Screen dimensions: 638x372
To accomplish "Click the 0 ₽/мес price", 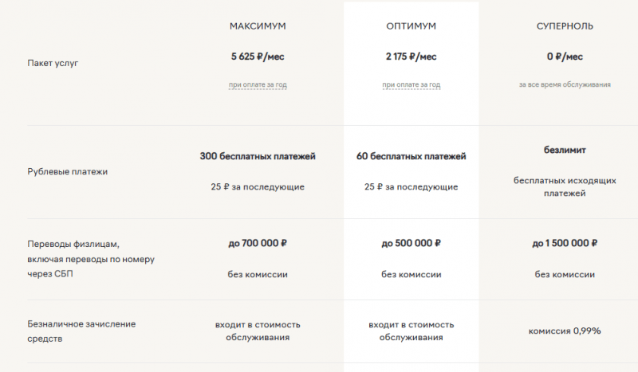I will 565,57.
